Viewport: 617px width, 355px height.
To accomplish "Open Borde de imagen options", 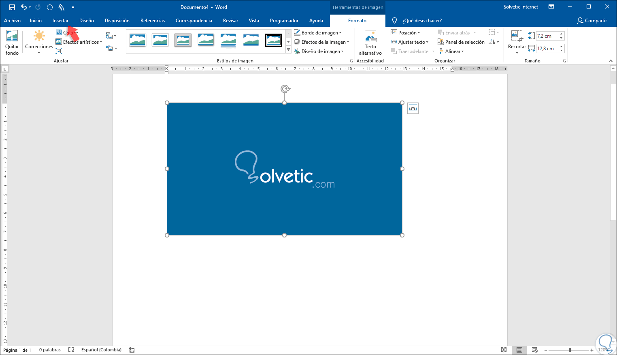I will coord(318,33).
